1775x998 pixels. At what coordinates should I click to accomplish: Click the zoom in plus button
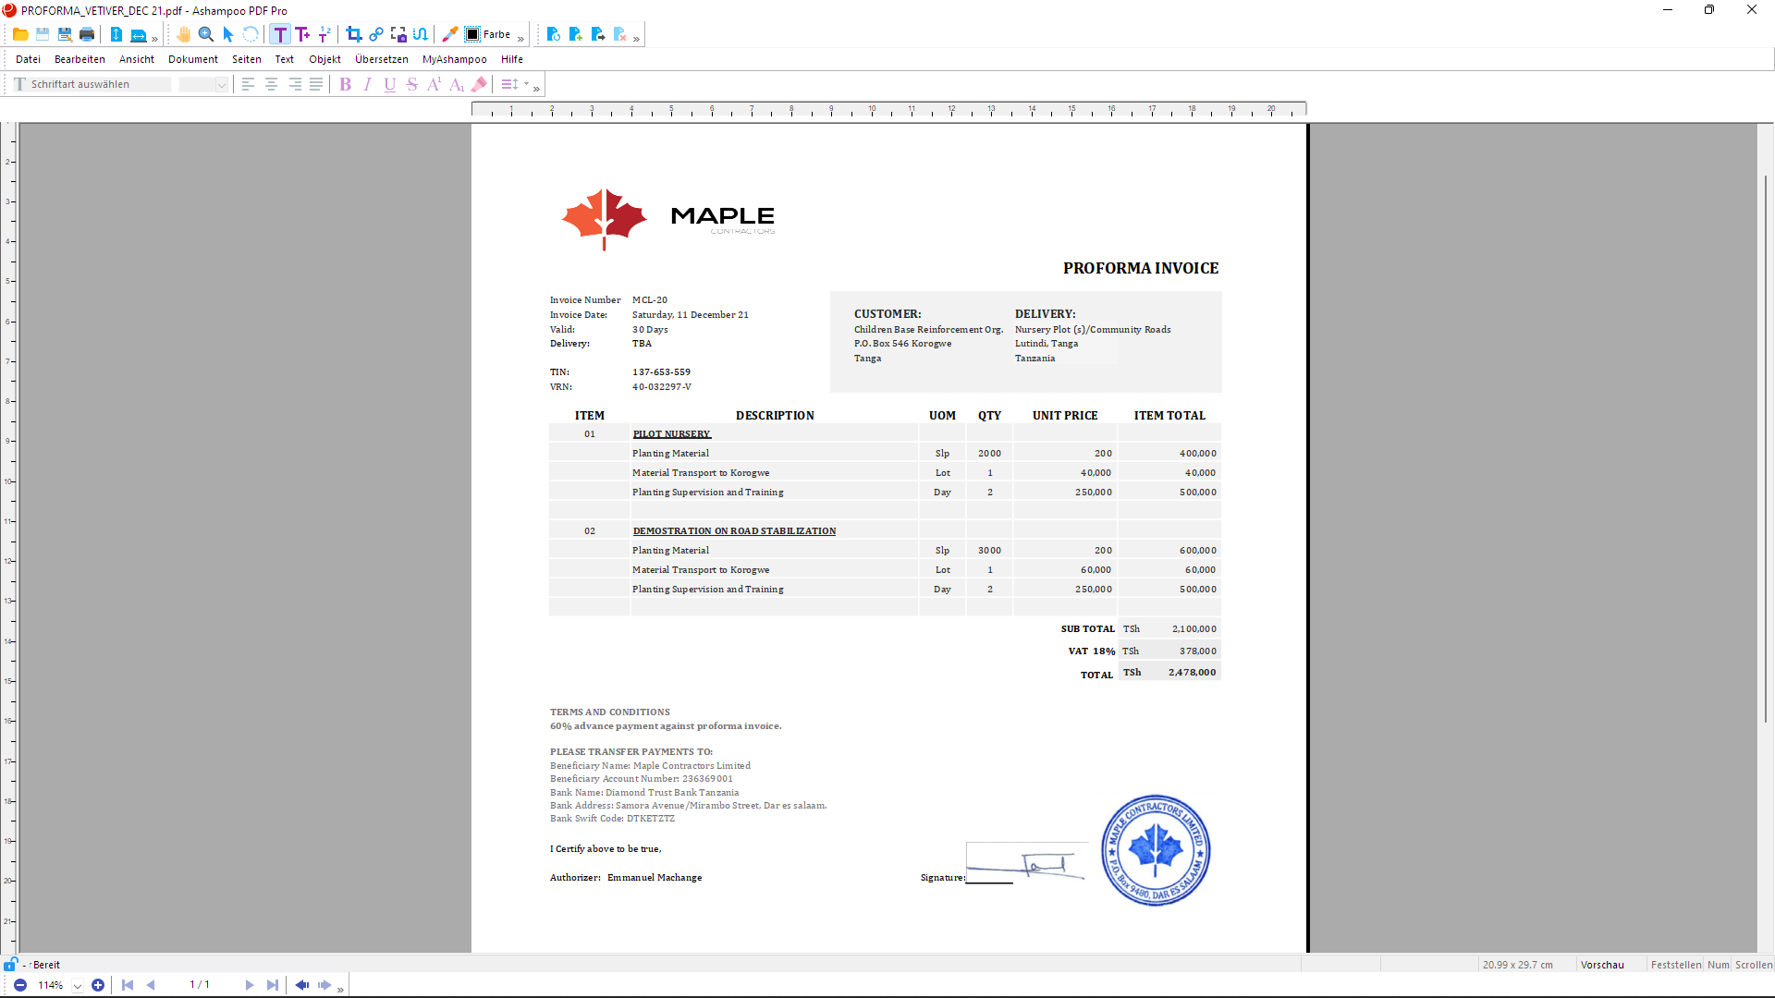pyautogui.click(x=98, y=985)
